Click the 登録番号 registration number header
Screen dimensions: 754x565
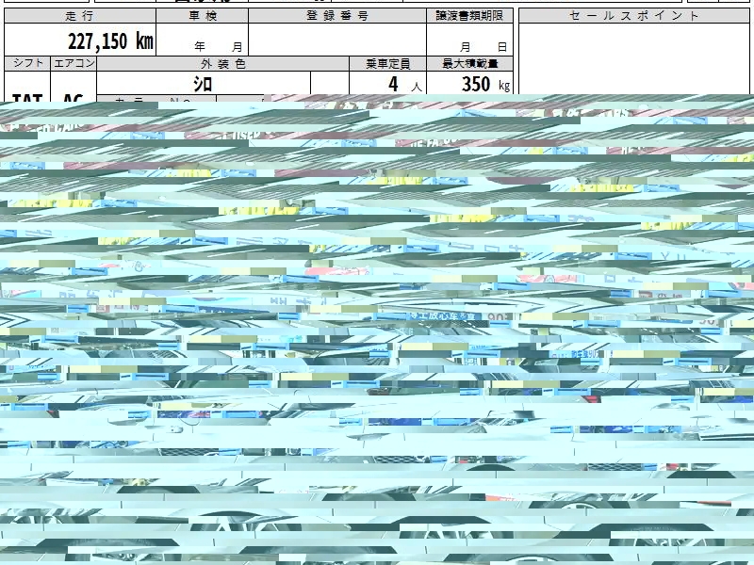(x=337, y=15)
